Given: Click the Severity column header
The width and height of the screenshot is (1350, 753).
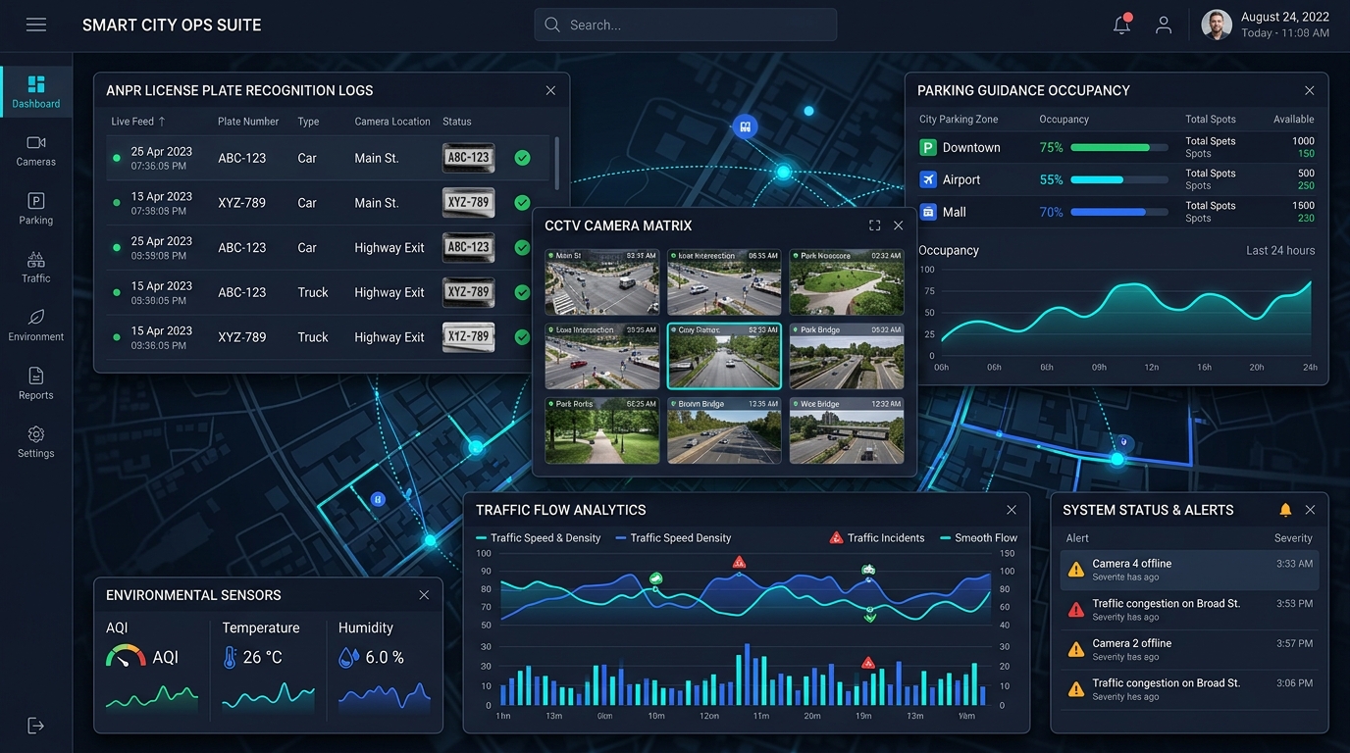Looking at the screenshot, I should pos(1293,538).
